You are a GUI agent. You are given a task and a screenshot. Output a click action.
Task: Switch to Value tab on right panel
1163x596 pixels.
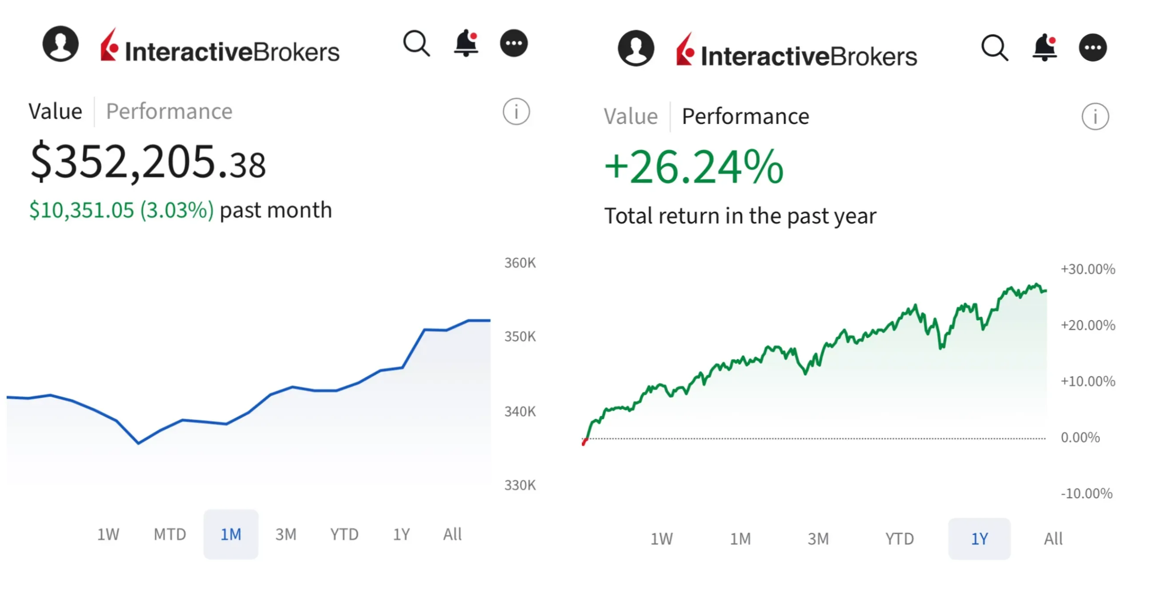631,116
